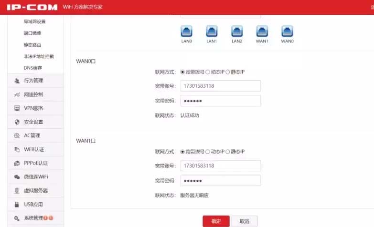Viewport: 374px width, 227px height.
Task: Open the AC管理 menu
Action: point(35,135)
